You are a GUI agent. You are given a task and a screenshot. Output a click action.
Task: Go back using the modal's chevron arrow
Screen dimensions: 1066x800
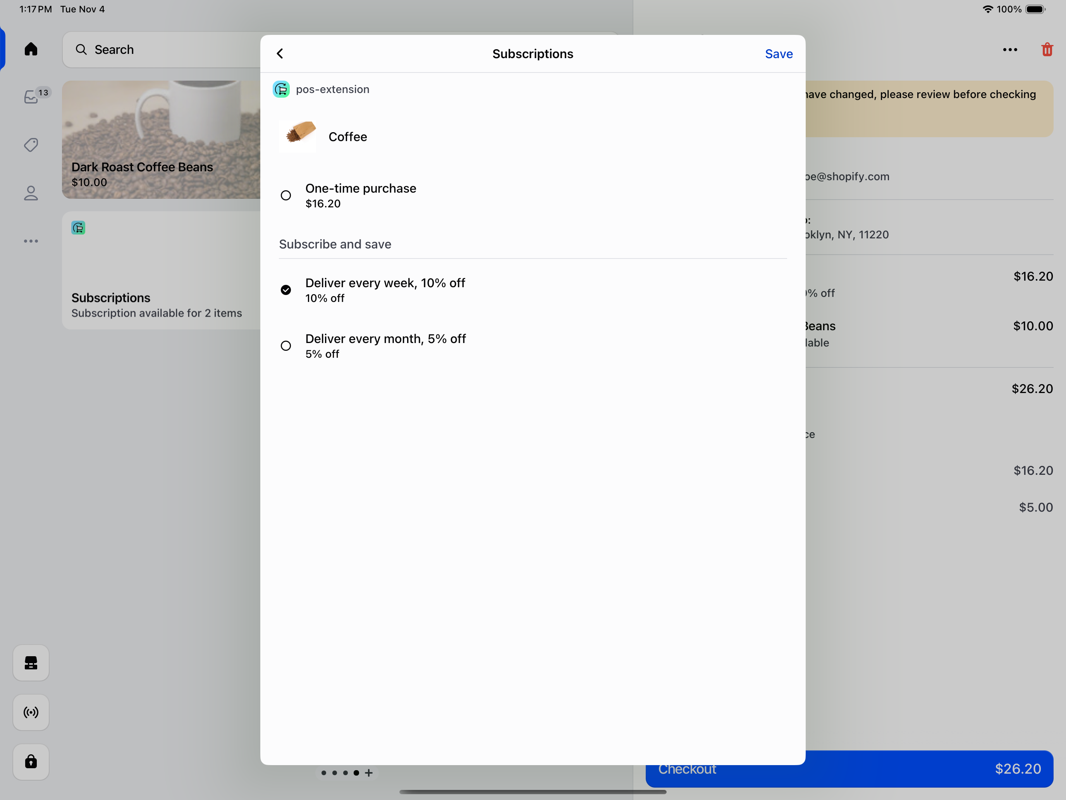pos(280,53)
